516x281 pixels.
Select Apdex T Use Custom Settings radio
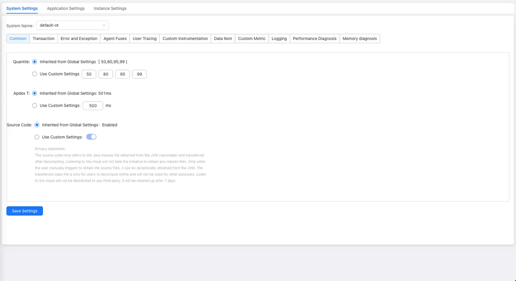pos(35,105)
